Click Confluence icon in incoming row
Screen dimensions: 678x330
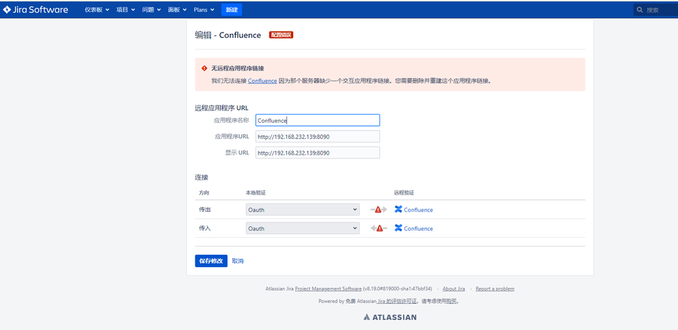[398, 228]
